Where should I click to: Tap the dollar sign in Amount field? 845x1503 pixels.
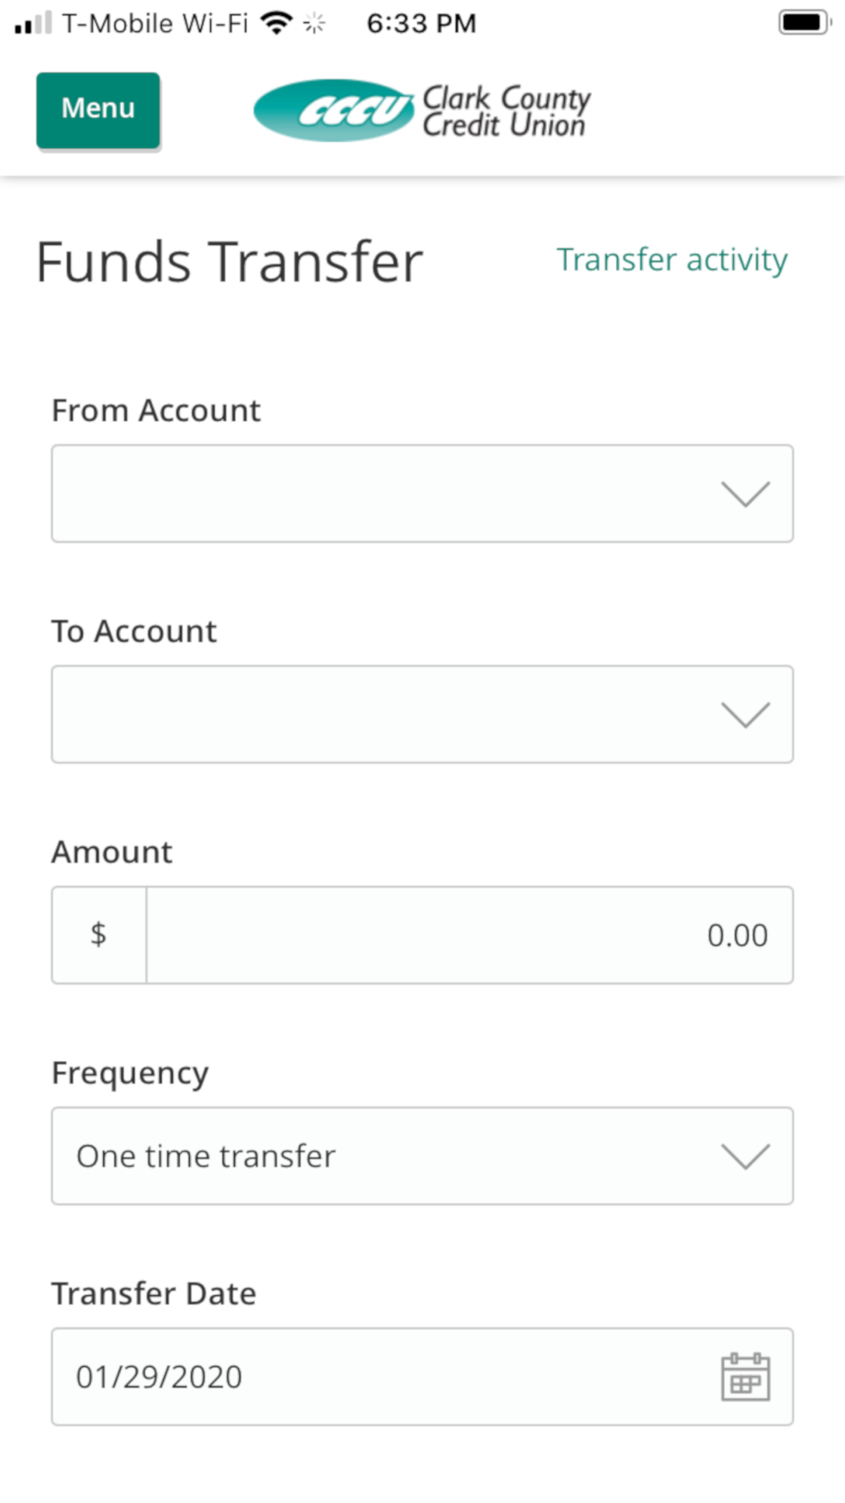[x=99, y=935]
